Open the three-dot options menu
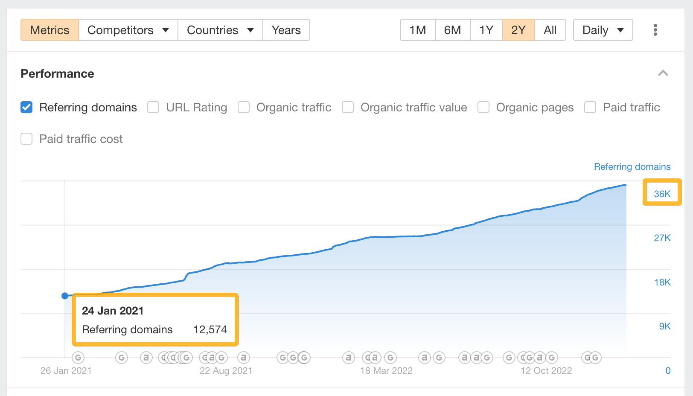Image resolution: width=693 pixels, height=396 pixels. coord(655,30)
